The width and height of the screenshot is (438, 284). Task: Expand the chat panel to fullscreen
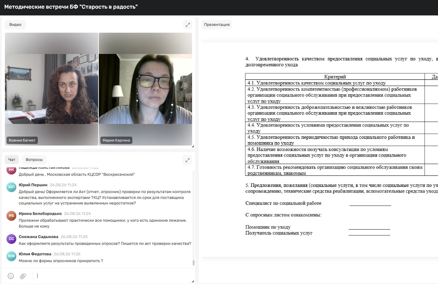[187, 160]
